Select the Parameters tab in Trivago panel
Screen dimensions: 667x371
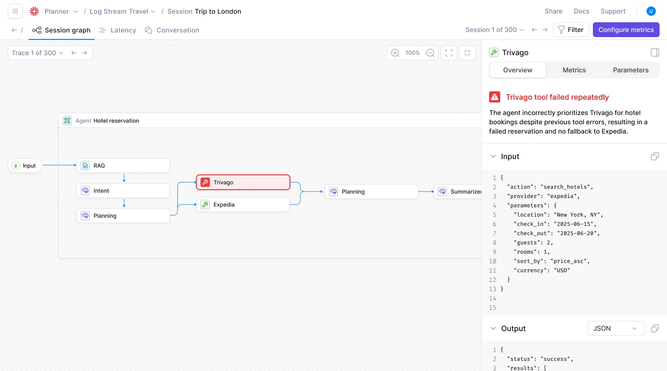631,70
